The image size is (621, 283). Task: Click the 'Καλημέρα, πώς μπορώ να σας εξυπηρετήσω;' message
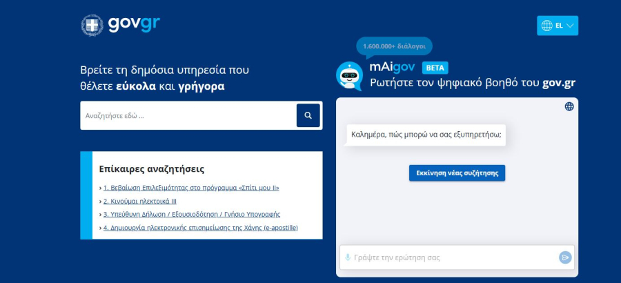click(426, 135)
